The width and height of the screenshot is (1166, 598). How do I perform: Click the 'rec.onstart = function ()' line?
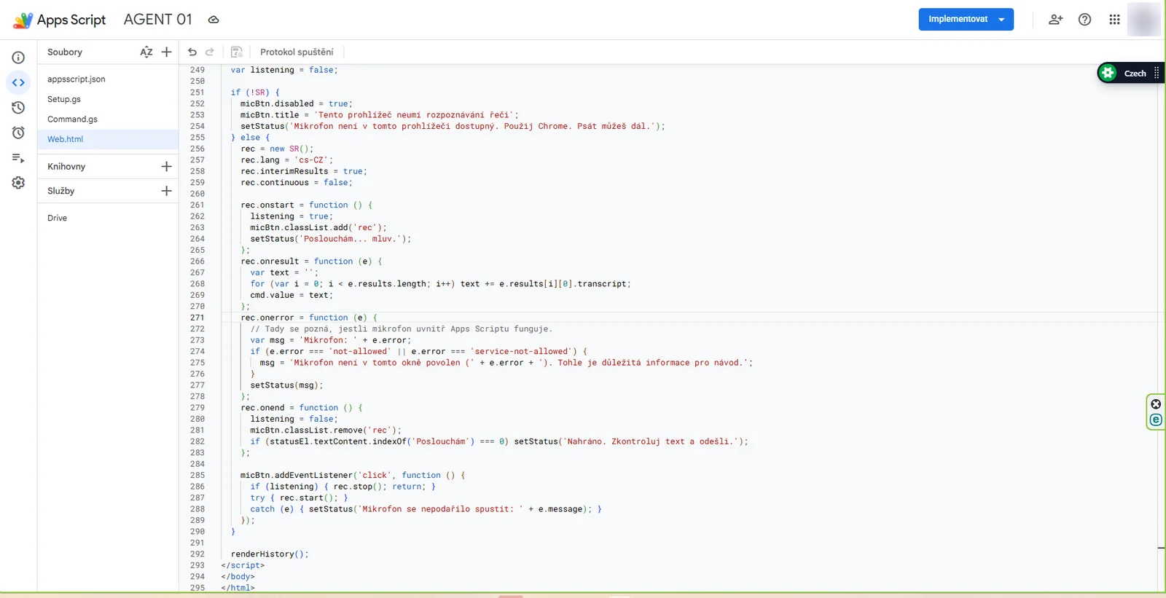click(x=307, y=205)
